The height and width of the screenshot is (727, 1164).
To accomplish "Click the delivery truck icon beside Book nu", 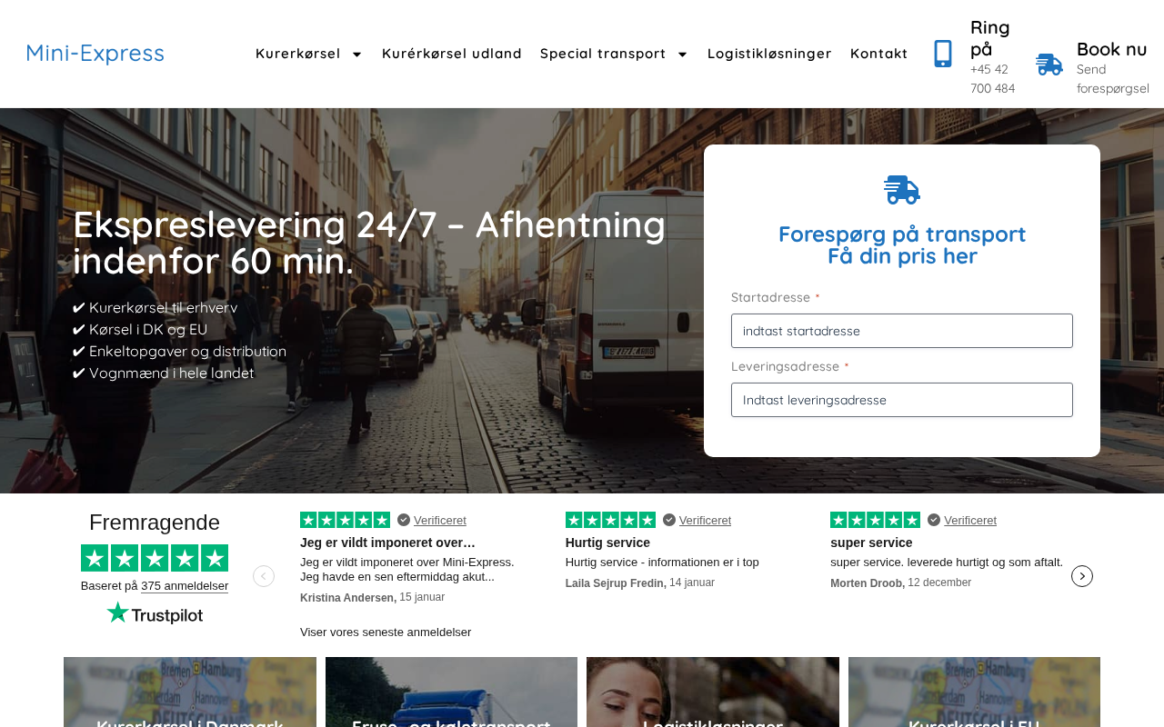I will (x=1049, y=65).
